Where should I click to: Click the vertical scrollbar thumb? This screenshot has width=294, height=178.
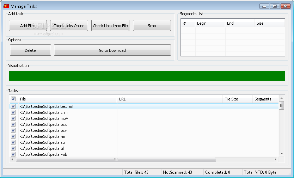pyautogui.click(x=282, y=105)
